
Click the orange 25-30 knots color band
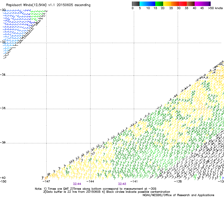point(175,4)
